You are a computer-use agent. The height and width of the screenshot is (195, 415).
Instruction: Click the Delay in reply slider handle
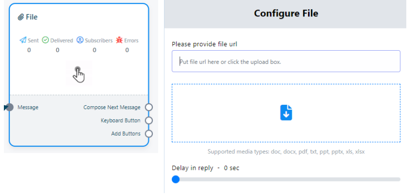pyautogui.click(x=176, y=180)
